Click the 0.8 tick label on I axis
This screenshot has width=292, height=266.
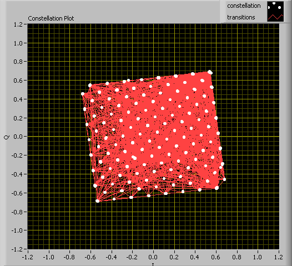(237, 258)
